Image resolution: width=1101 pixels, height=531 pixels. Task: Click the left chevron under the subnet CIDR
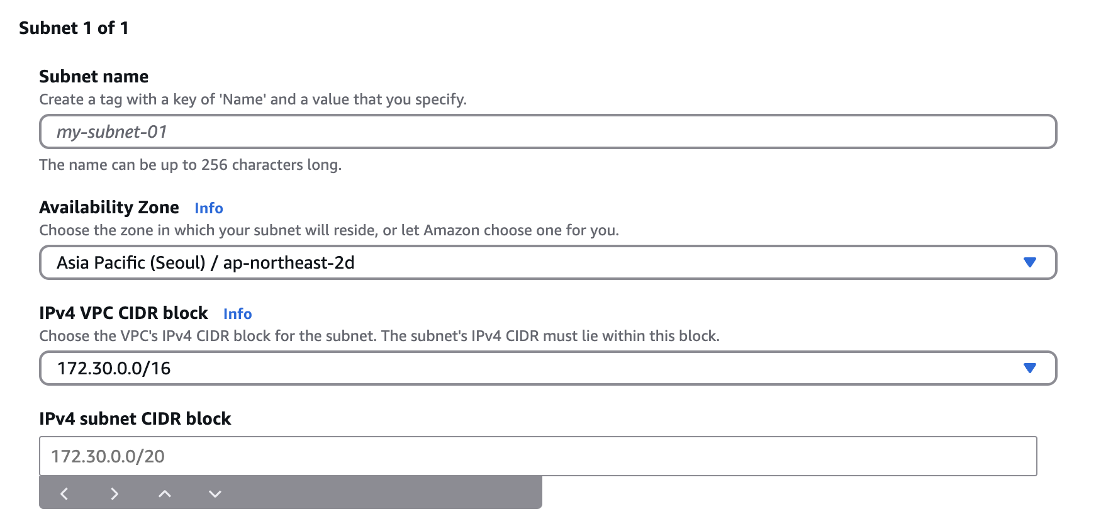pyautogui.click(x=64, y=494)
